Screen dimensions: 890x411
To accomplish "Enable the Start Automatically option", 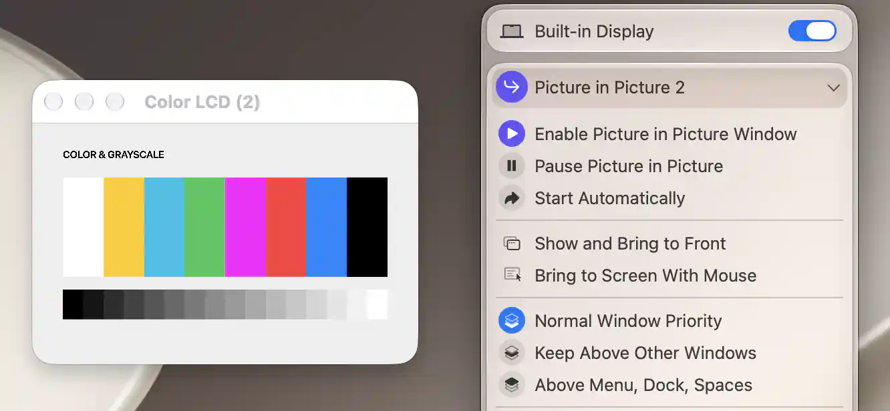I will pos(610,198).
